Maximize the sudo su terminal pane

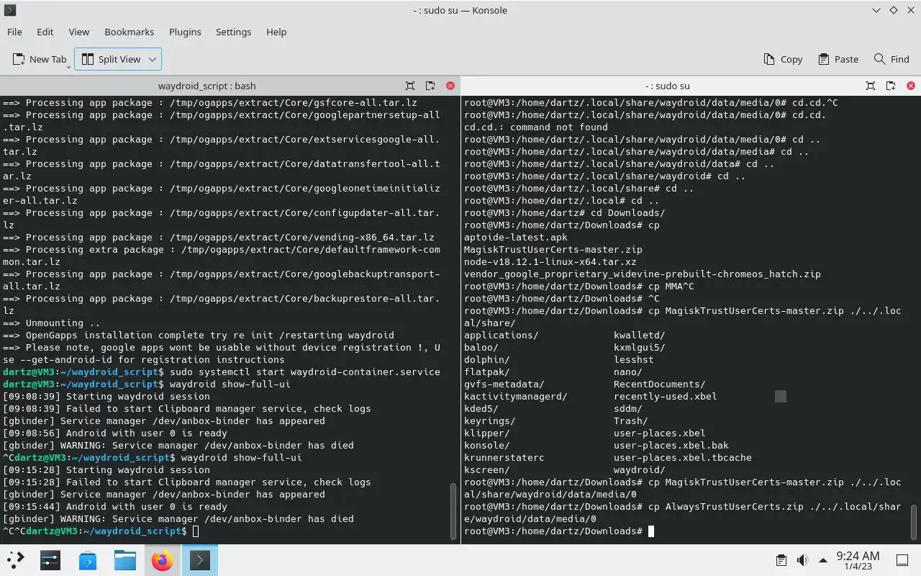pyautogui.click(x=871, y=86)
